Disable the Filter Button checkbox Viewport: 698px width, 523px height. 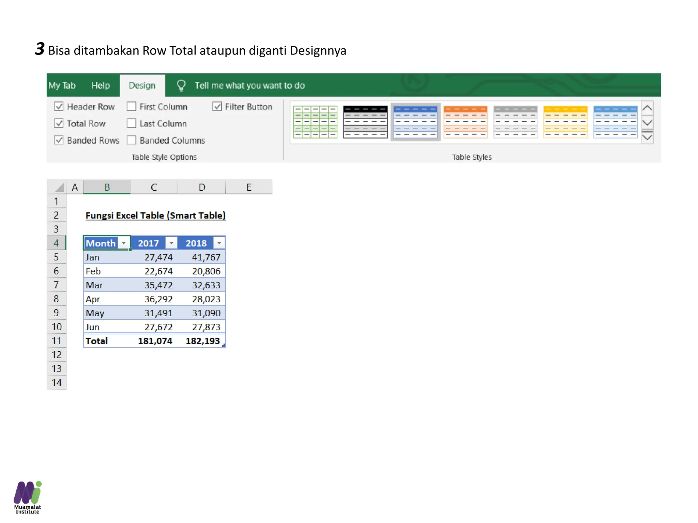click(x=217, y=107)
